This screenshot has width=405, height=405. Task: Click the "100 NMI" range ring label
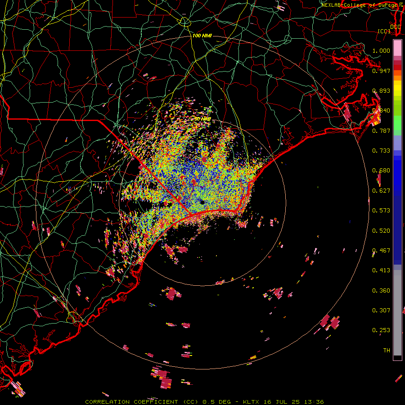[x=202, y=36]
